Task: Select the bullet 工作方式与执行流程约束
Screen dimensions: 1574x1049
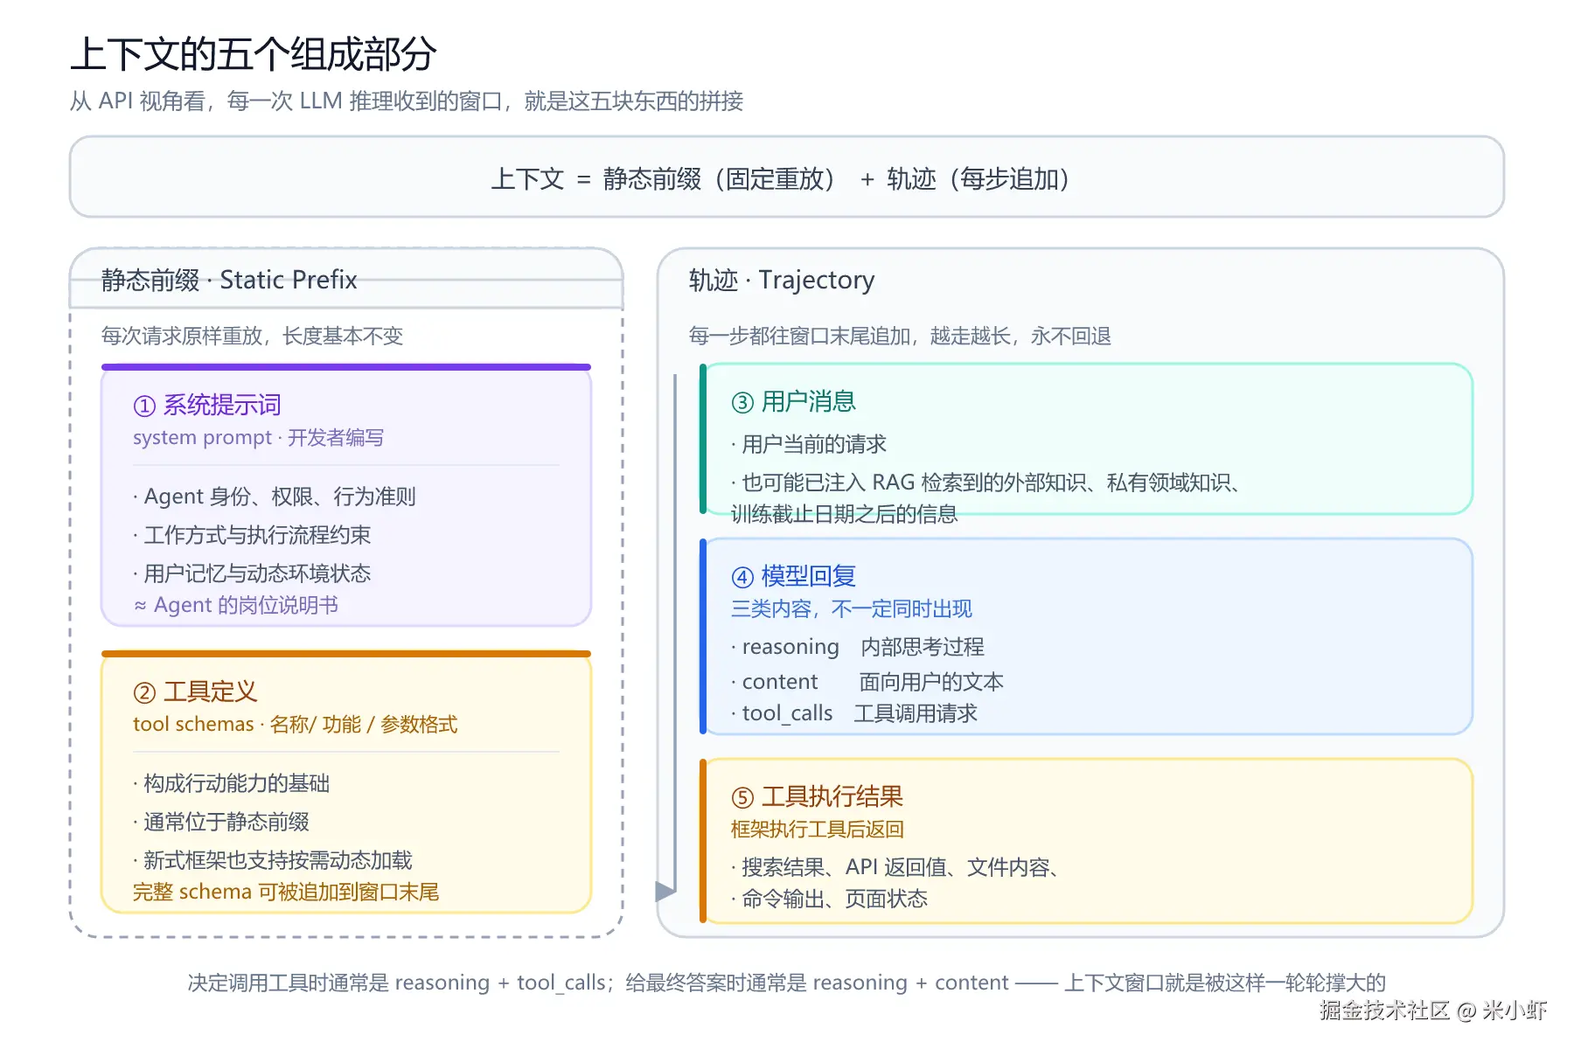Action: pyautogui.click(x=252, y=535)
